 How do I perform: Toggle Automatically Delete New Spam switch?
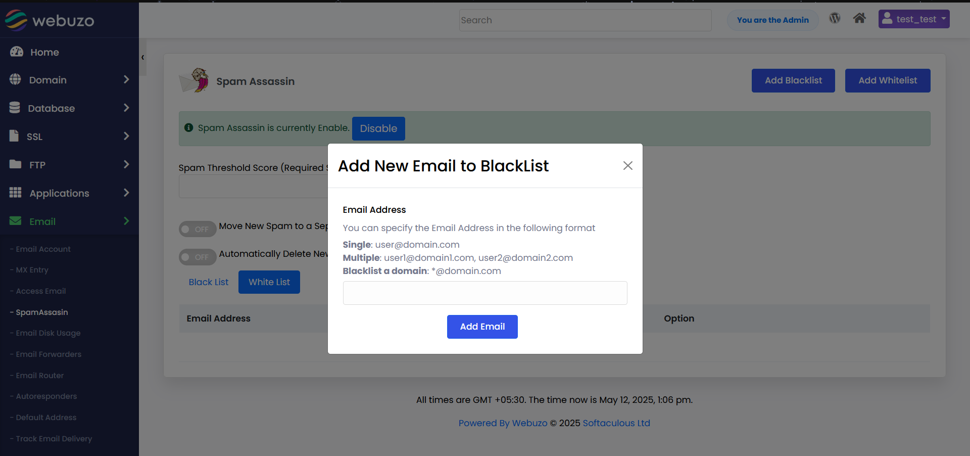pyautogui.click(x=198, y=257)
